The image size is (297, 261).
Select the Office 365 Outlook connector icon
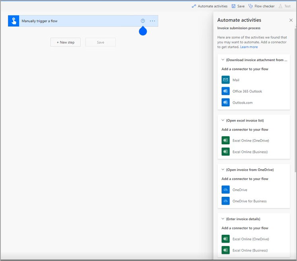tap(225, 91)
